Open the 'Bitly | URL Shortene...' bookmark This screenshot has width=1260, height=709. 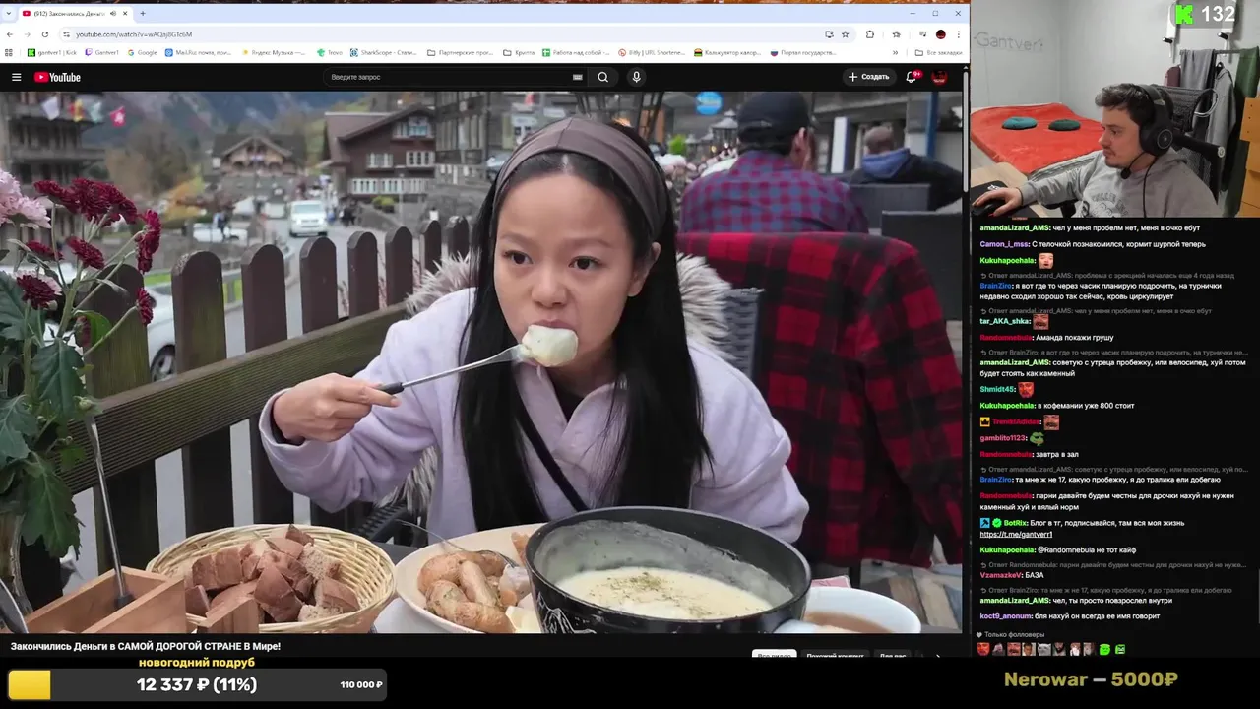coord(653,52)
